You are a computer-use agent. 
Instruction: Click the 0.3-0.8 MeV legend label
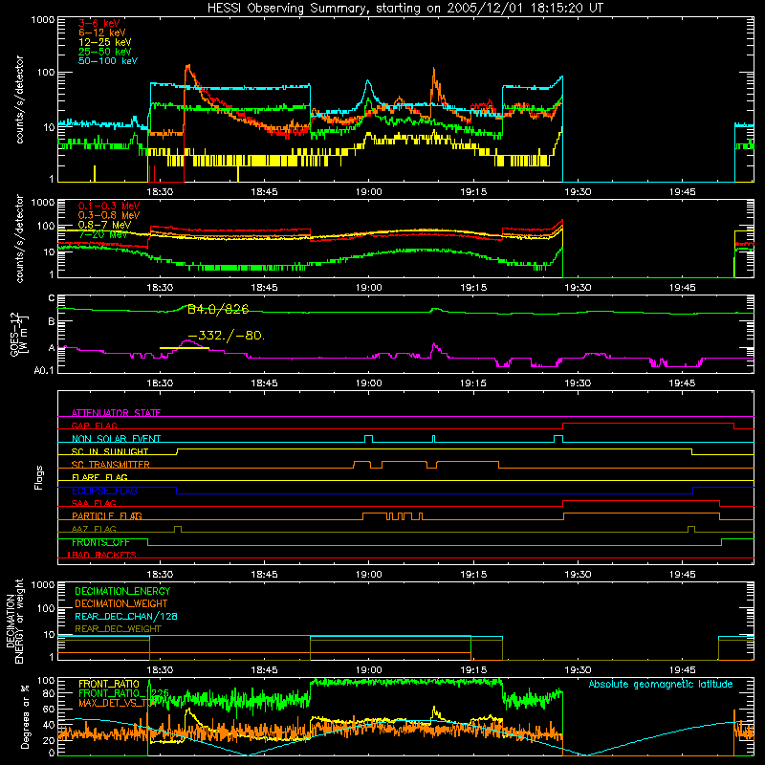tap(109, 215)
